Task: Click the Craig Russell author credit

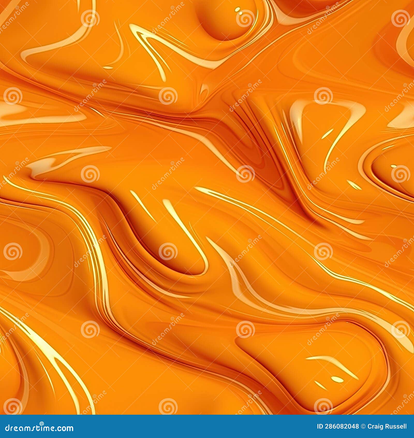Action: [387, 426]
